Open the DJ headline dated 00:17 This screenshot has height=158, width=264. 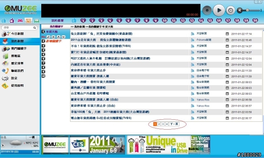101,118
